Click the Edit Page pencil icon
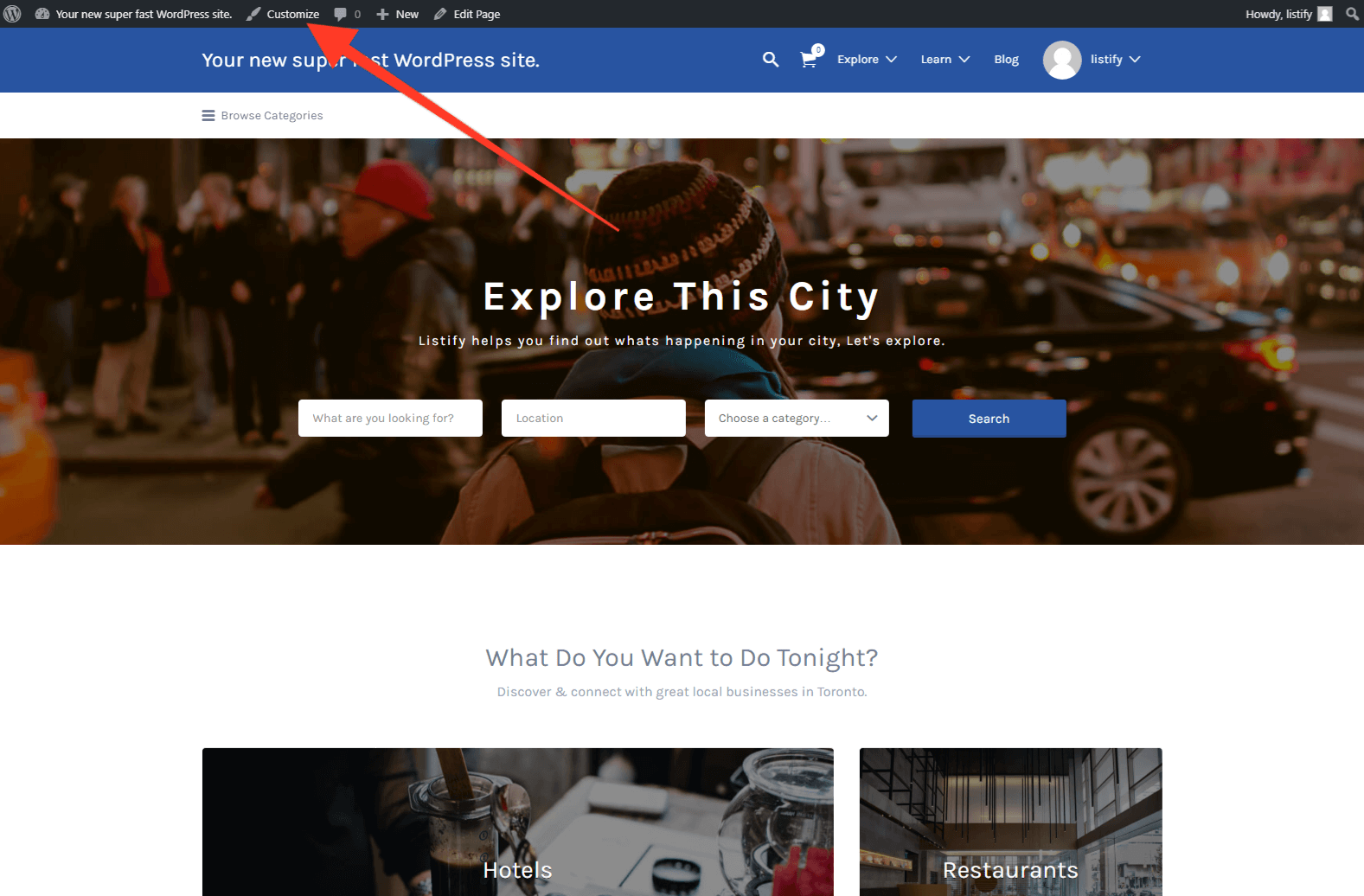Viewport: 1364px width, 896px height. click(x=440, y=14)
